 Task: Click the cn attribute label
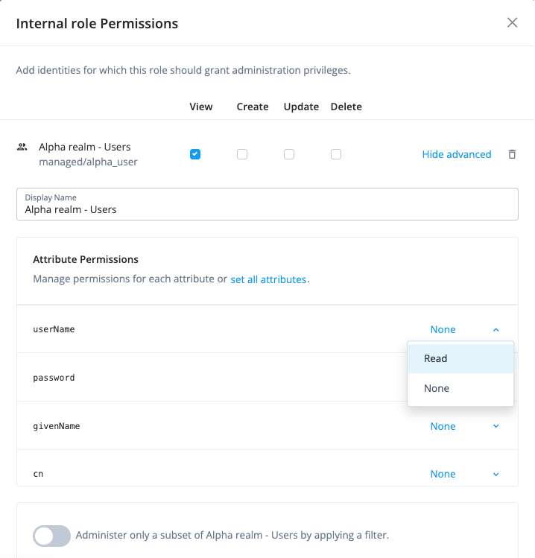(38, 474)
